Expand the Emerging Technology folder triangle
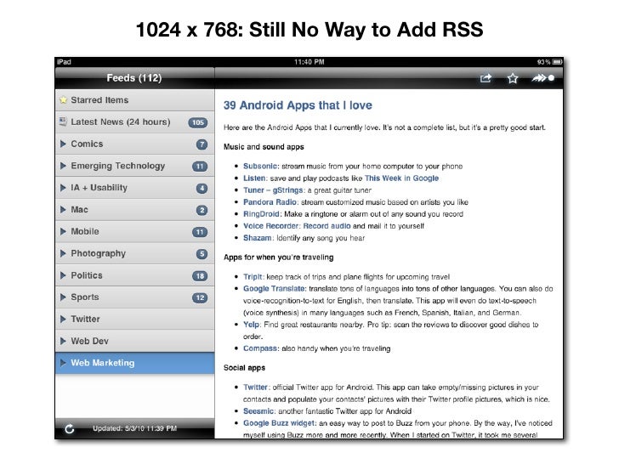 click(x=63, y=166)
